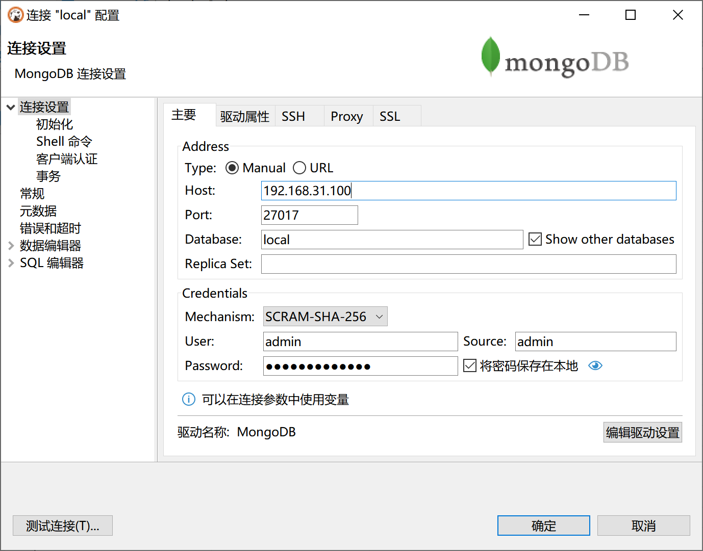Select SQL 编辑器 tree item label
This screenshot has height=551, width=703.
[x=52, y=263]
